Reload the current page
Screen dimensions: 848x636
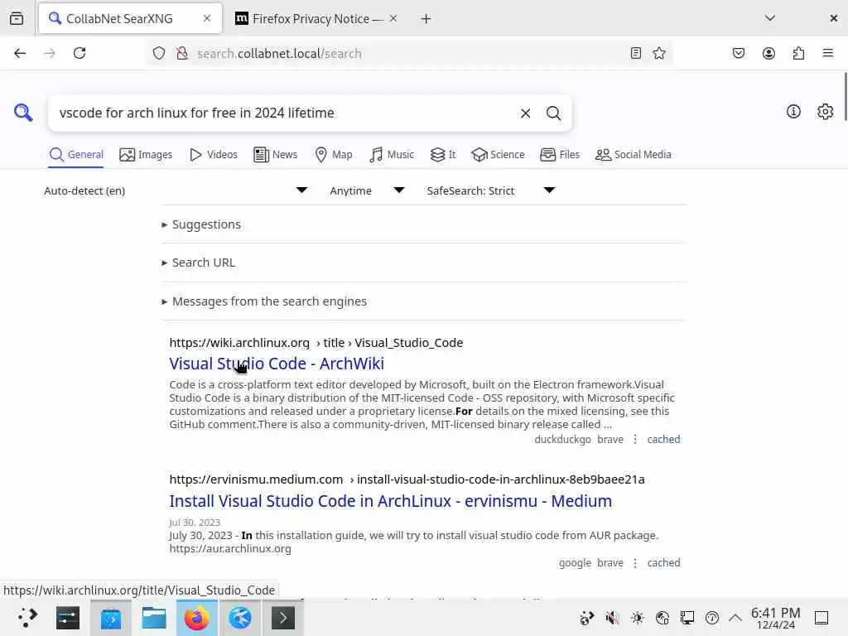[79, 53]
